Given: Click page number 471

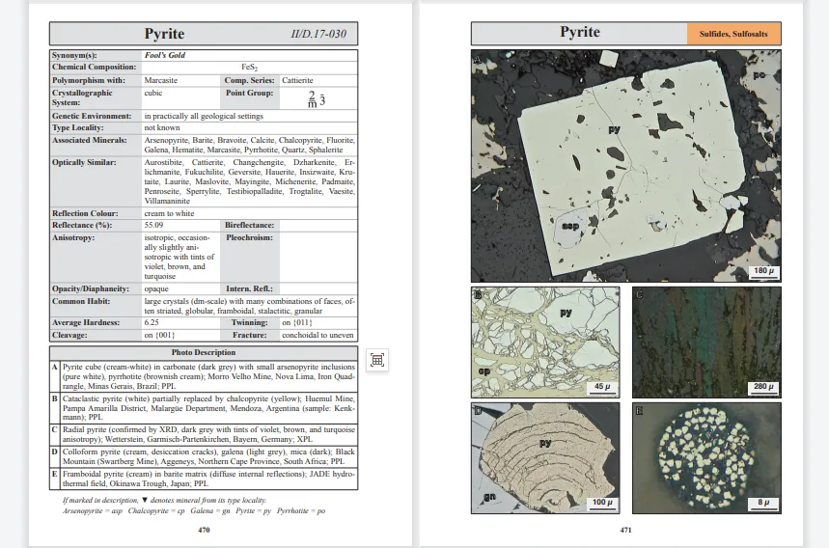Looking at the screenshot, I should [625, 530].
